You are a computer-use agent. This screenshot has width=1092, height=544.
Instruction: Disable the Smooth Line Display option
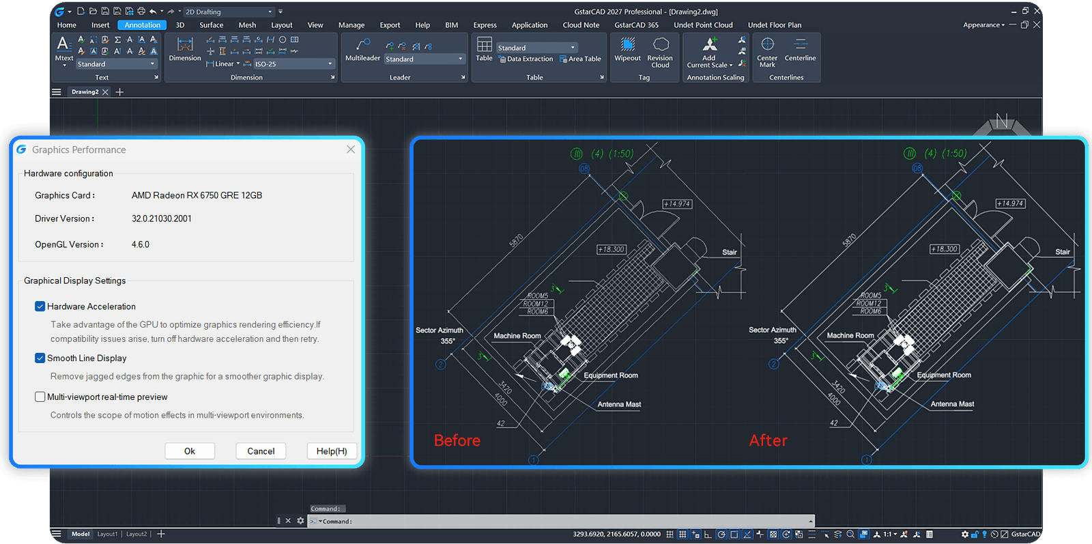pos(40,358)
